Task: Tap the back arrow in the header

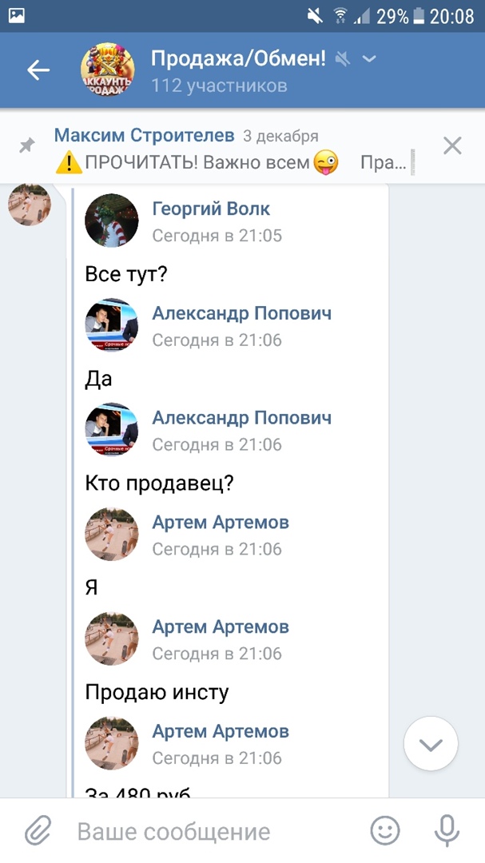Action: coord(38,70)
